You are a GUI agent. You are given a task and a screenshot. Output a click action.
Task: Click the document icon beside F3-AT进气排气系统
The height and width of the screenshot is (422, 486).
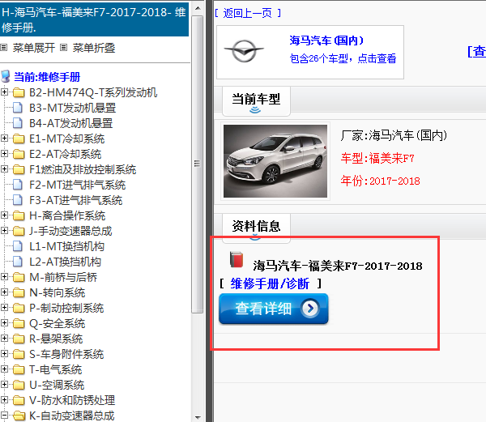tap(18, 200)
